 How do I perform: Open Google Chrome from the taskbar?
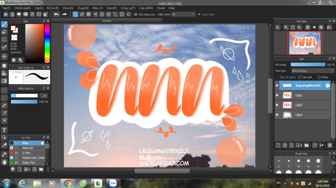point(68,183)
